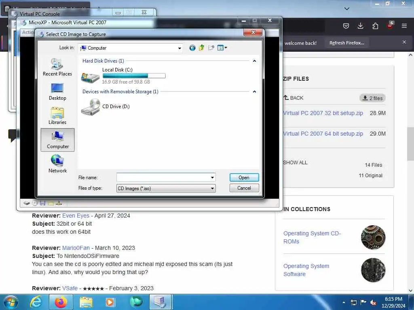
Task: Close the Select CD Image dialog
Action: click(x=253, y=32)
